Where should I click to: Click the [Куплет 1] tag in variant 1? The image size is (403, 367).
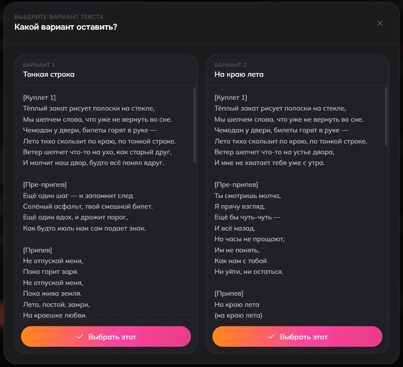click(39, 97)
